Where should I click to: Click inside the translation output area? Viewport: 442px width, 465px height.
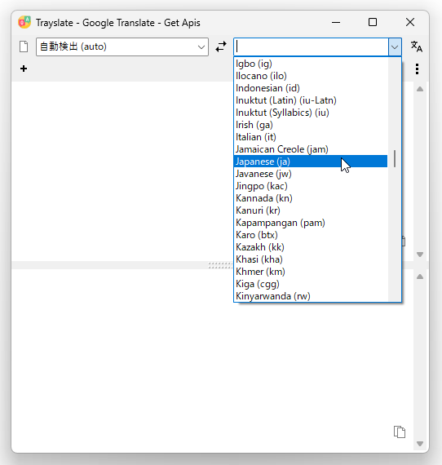click(x=212, y=361)
